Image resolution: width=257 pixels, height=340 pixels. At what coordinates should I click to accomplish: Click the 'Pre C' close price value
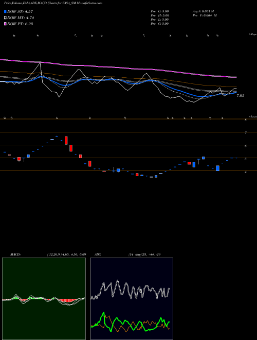(x=160, y=24)
